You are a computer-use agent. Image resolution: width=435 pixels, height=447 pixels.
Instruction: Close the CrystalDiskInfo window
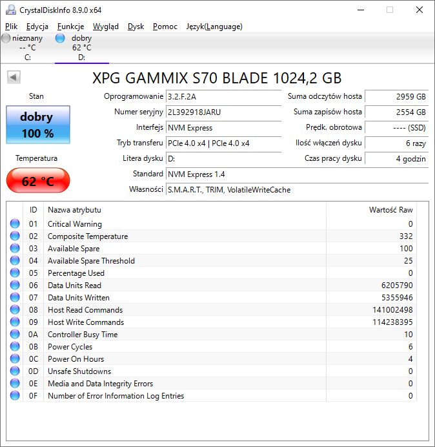tap(420, 10)
